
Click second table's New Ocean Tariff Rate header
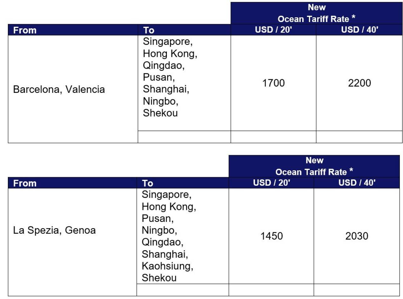[315, 166]
